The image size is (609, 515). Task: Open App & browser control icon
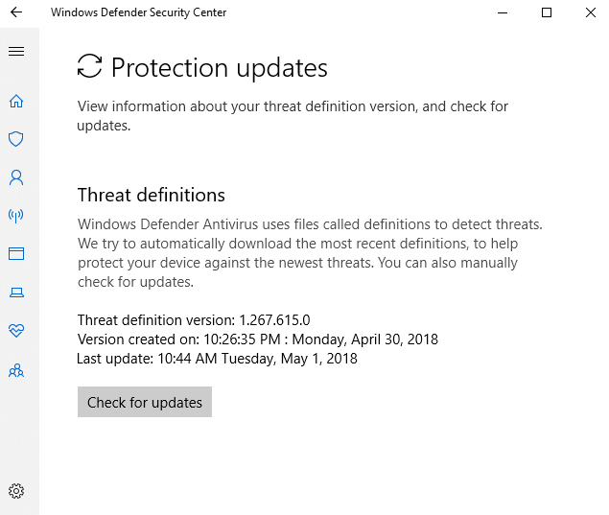(x=16, y=254)
